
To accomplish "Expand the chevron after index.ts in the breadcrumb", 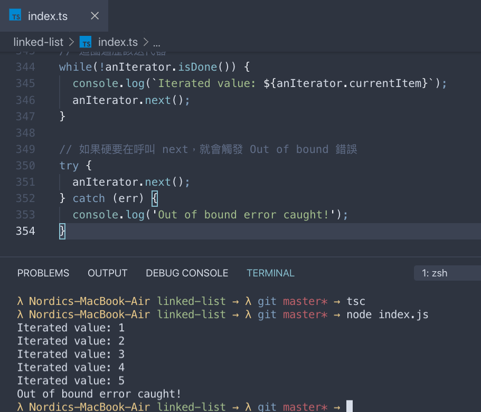I will coord(146,42).
